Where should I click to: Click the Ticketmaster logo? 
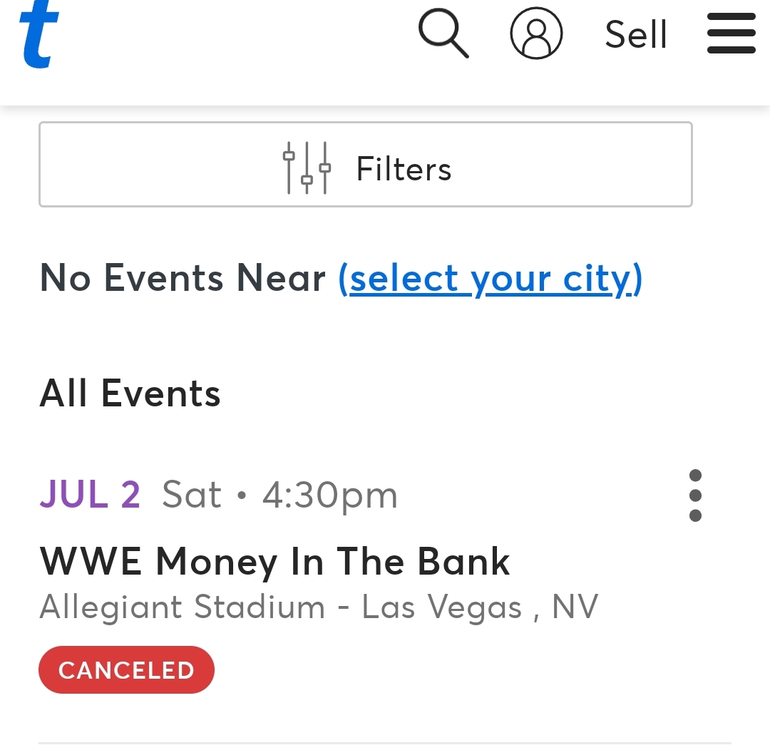[39, 34]
